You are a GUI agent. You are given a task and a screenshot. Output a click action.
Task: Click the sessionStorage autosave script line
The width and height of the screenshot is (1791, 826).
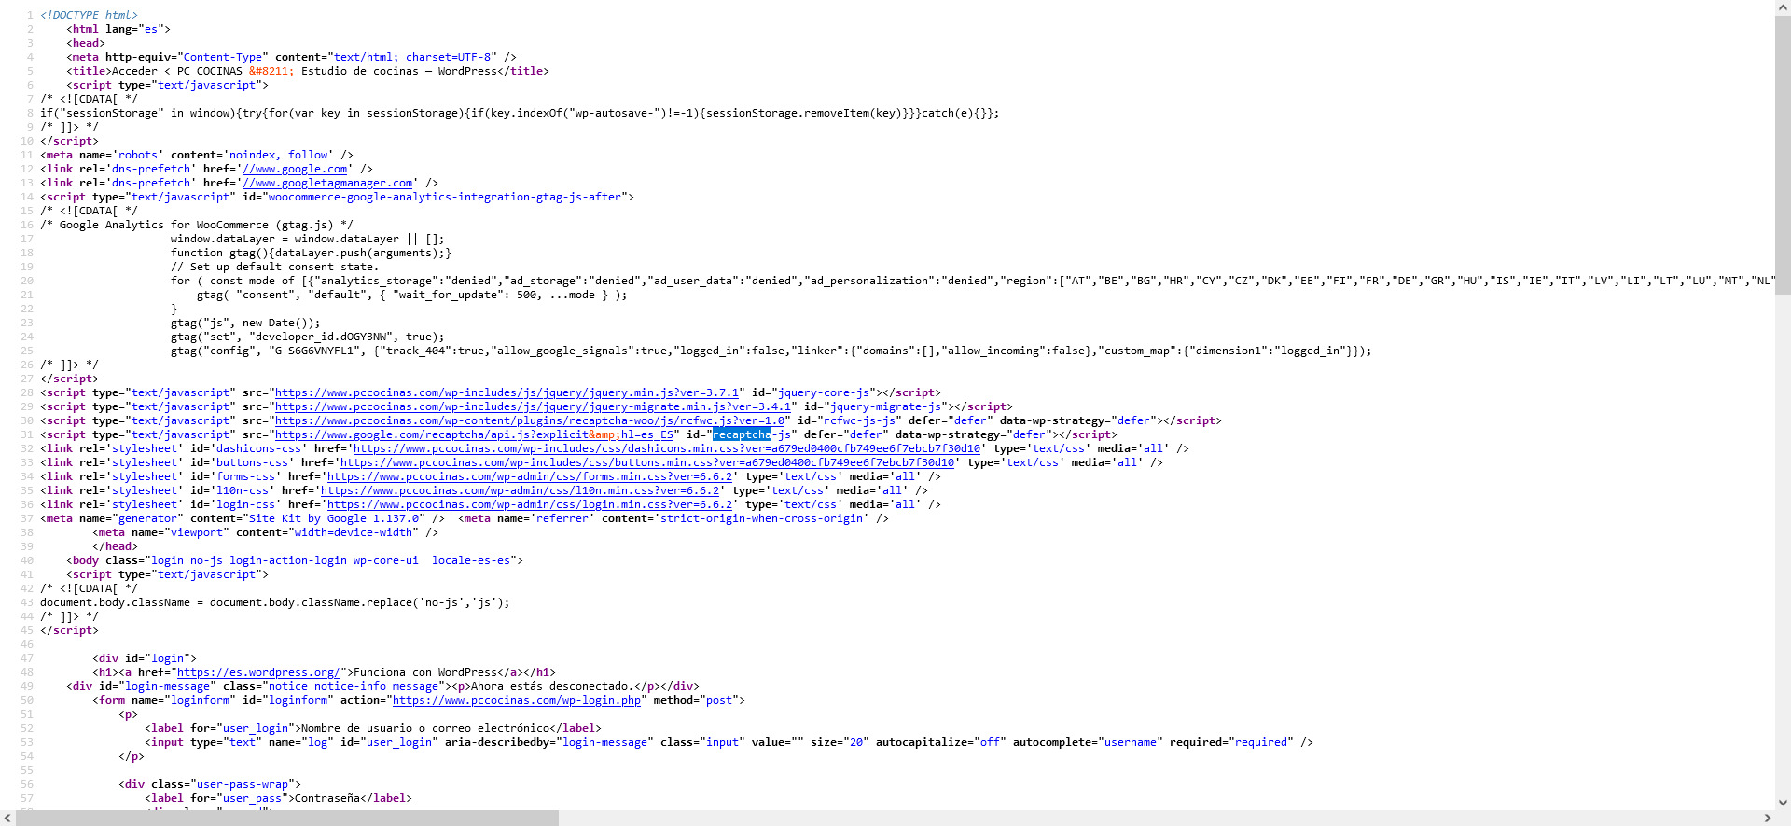pos(520,113)
